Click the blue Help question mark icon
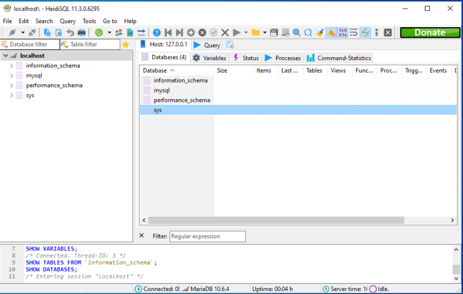This screenshot has height=294, width=463. point(157,32)
